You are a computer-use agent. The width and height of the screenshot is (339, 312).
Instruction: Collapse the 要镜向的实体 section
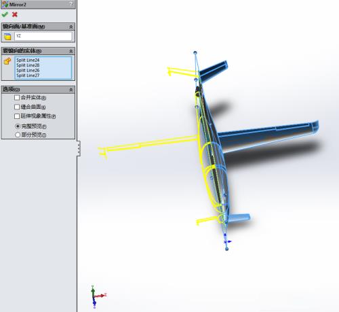(71, 52)
